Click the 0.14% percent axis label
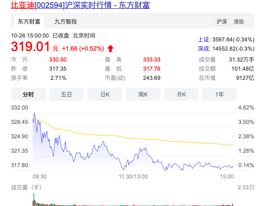The image size is (274, 206). [x=246, y=165]
